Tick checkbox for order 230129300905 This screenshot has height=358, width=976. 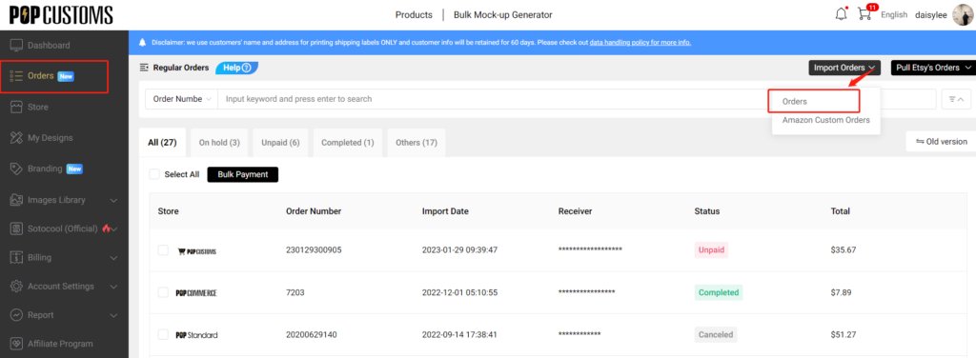tap(163, 249)
